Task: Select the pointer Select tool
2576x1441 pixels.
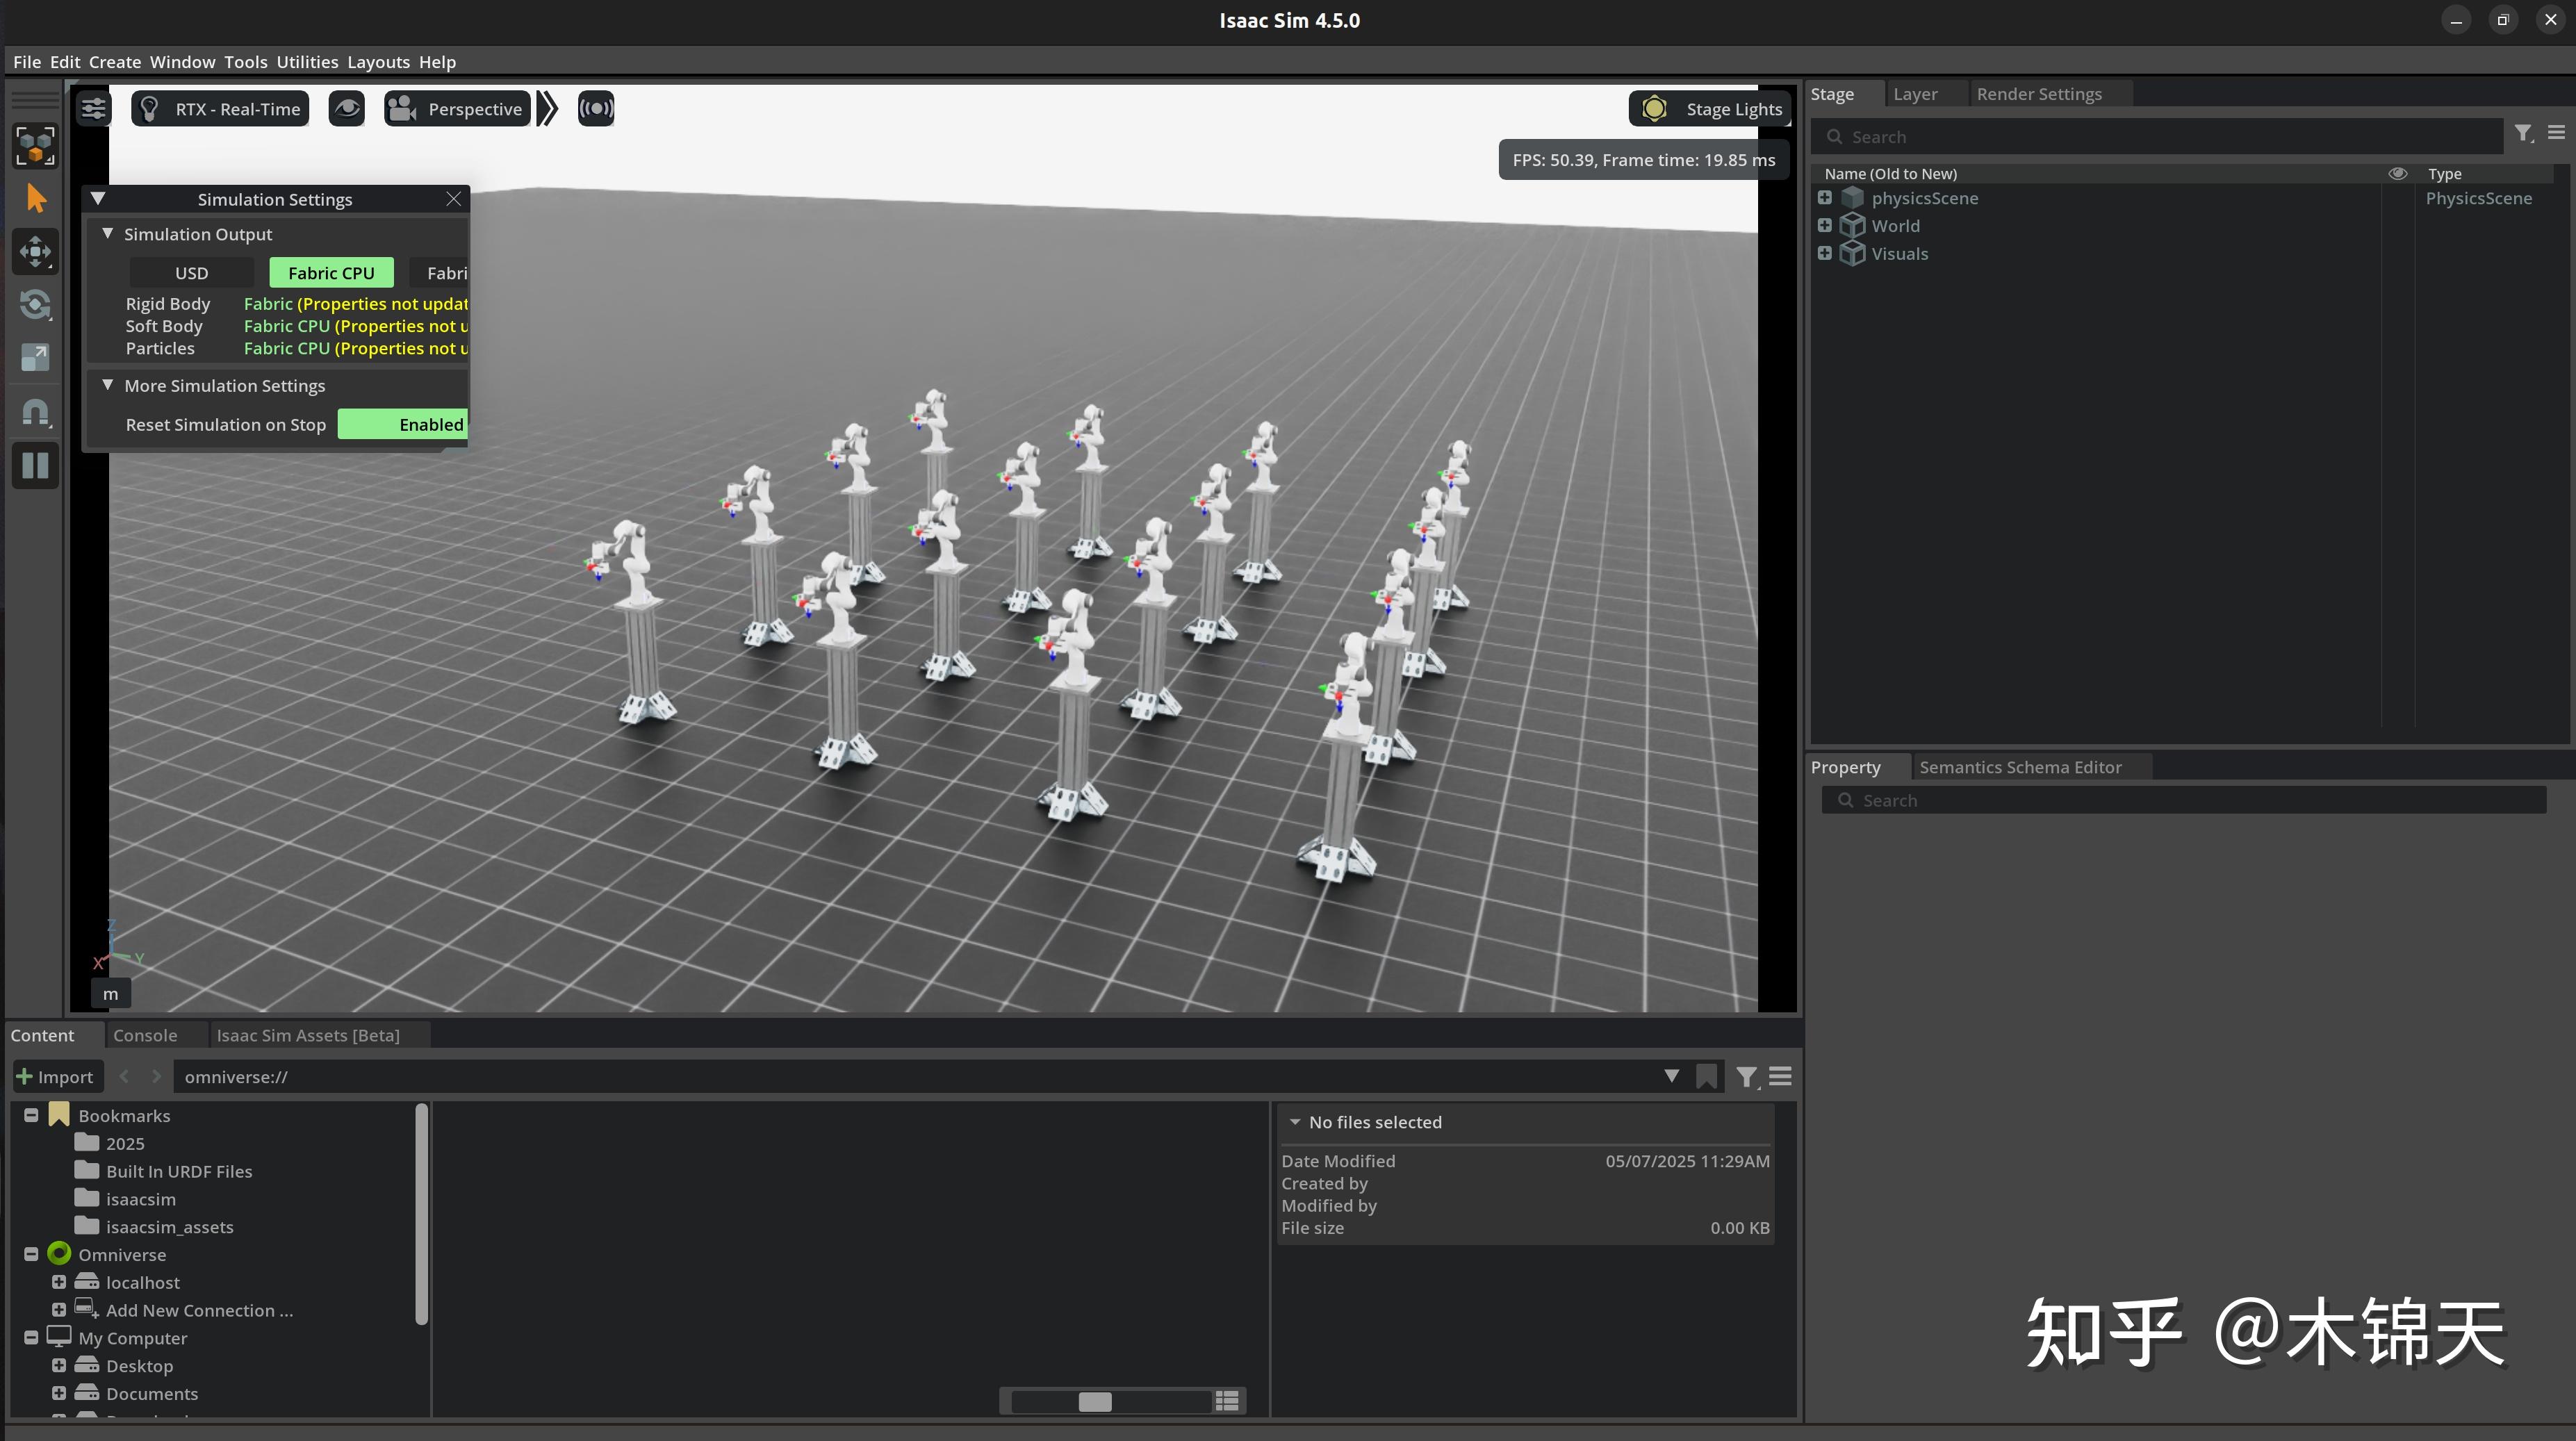Action: pos(35,197)
